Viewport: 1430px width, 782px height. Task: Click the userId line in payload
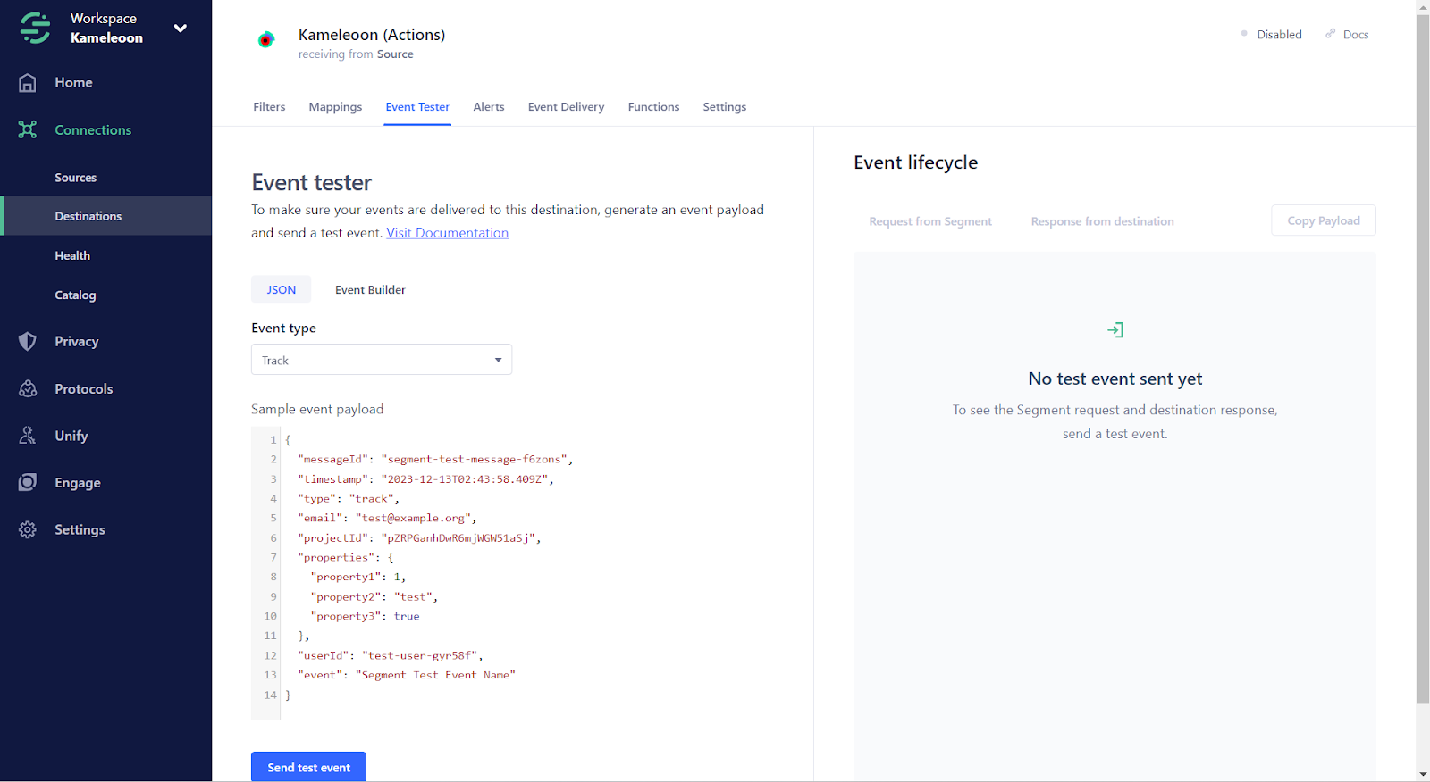pos(390,655)
